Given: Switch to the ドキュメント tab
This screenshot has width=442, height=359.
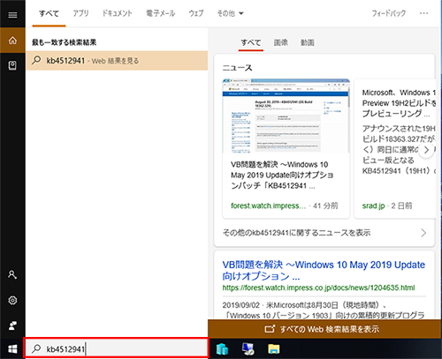Looking at the screenshot, I should click(117, 13).
